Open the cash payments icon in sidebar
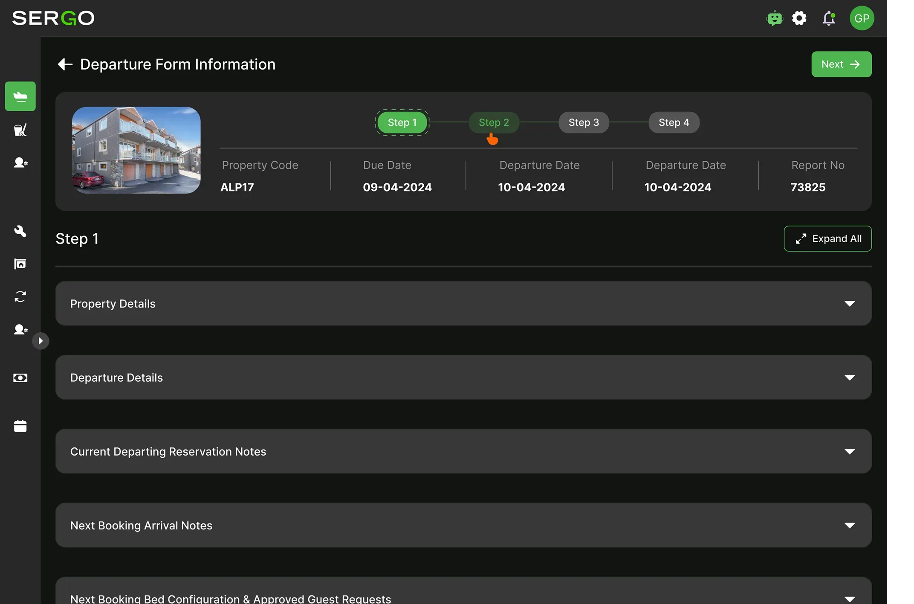This screenshot has width=914, height=604. 20,378
